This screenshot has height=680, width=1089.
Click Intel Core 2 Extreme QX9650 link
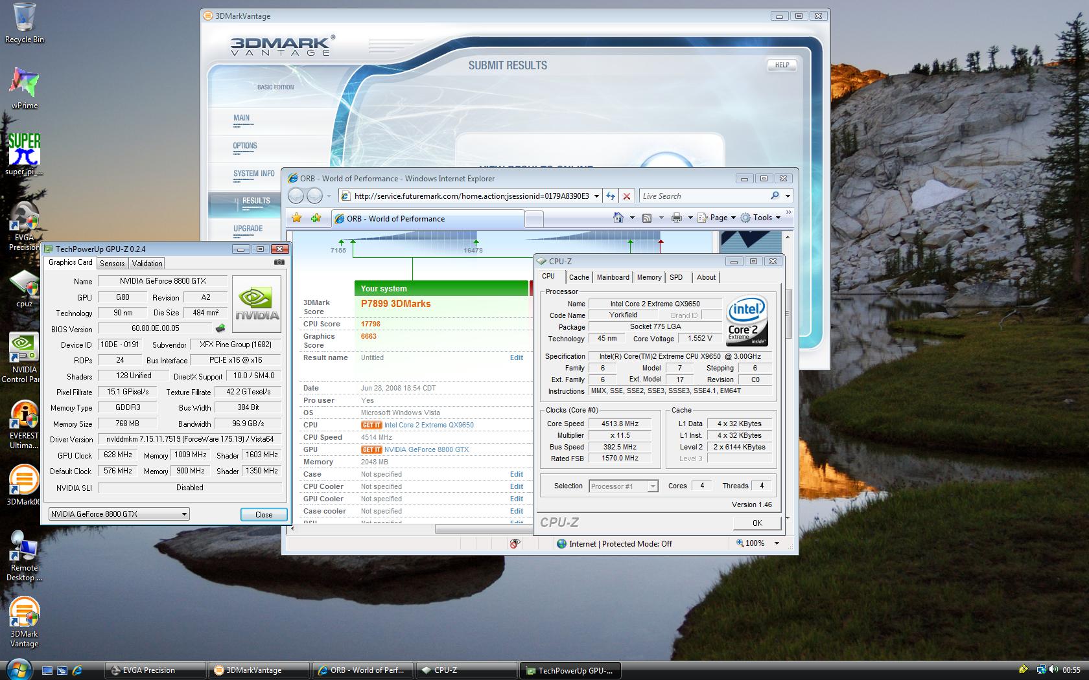click(428, 425)
